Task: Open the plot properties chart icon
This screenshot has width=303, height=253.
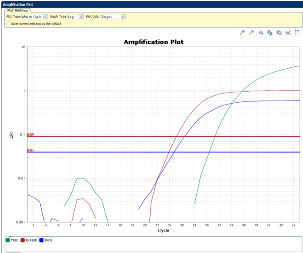Action: (x=288, y=32)
